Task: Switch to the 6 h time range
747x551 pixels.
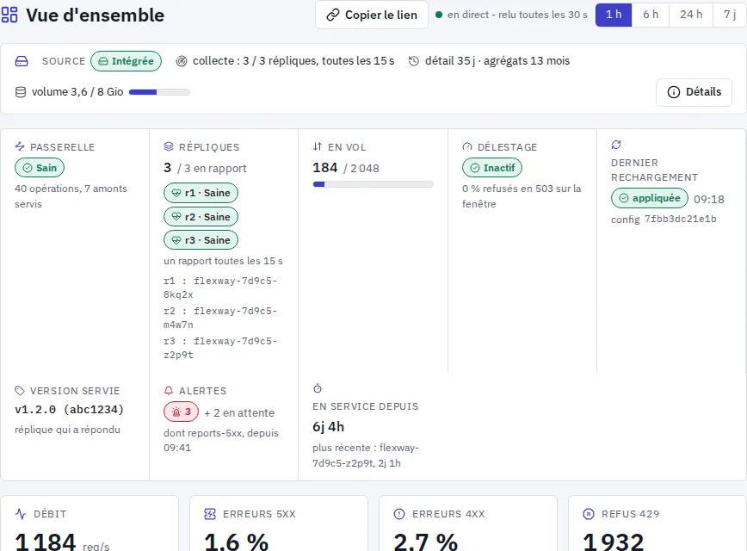Action: pos(651,15)
